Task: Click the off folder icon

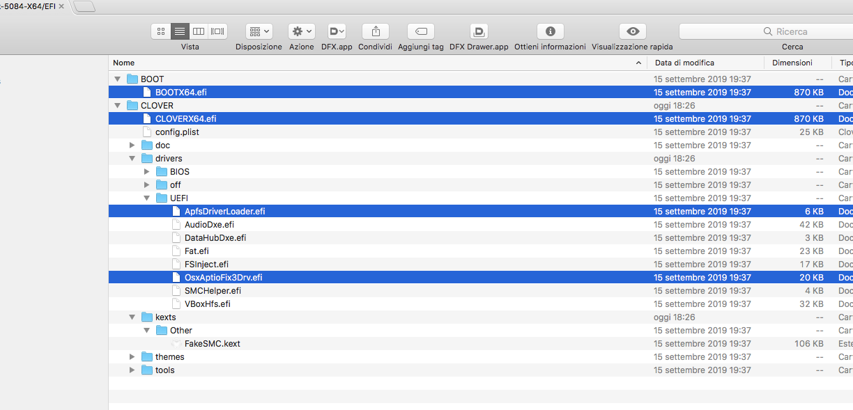Action: pos(162,185)
